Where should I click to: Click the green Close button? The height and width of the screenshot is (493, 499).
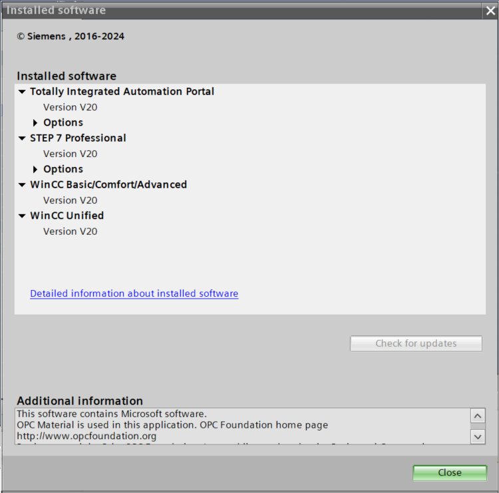click(450, 472)
